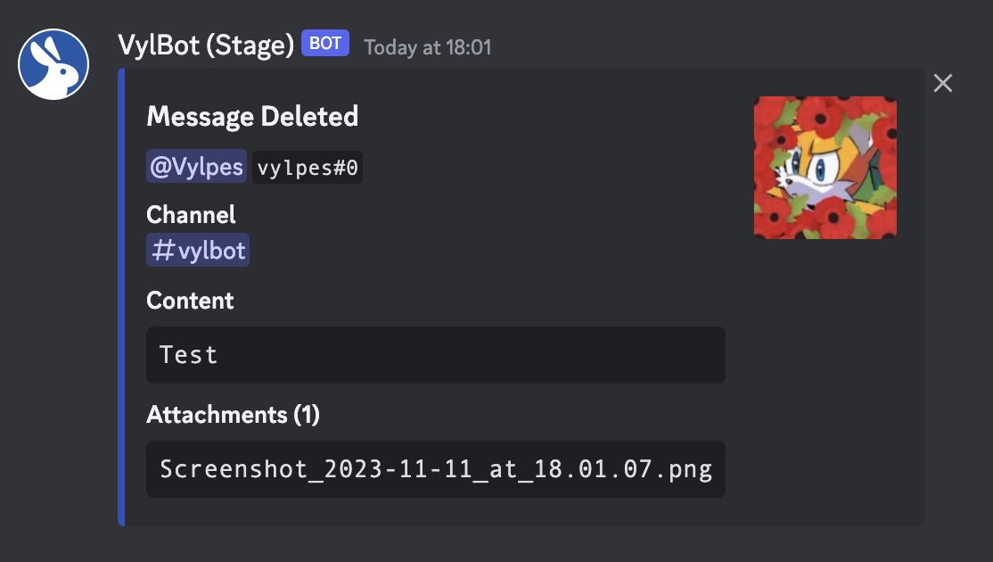Click the Content field heading
This screenshot has height=562, width=993.
pyautogui.click(x=190, y=301)
